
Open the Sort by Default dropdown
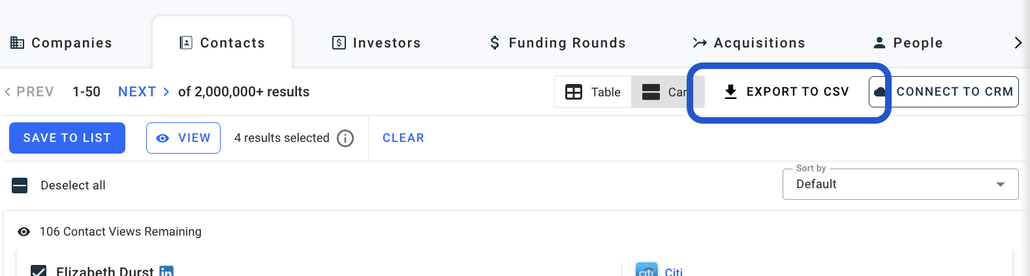900,184
